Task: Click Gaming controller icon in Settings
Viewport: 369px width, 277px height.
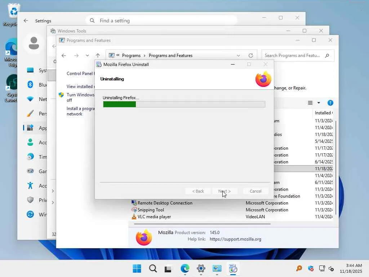Action: pyautogui.click(x=30, y=171)
